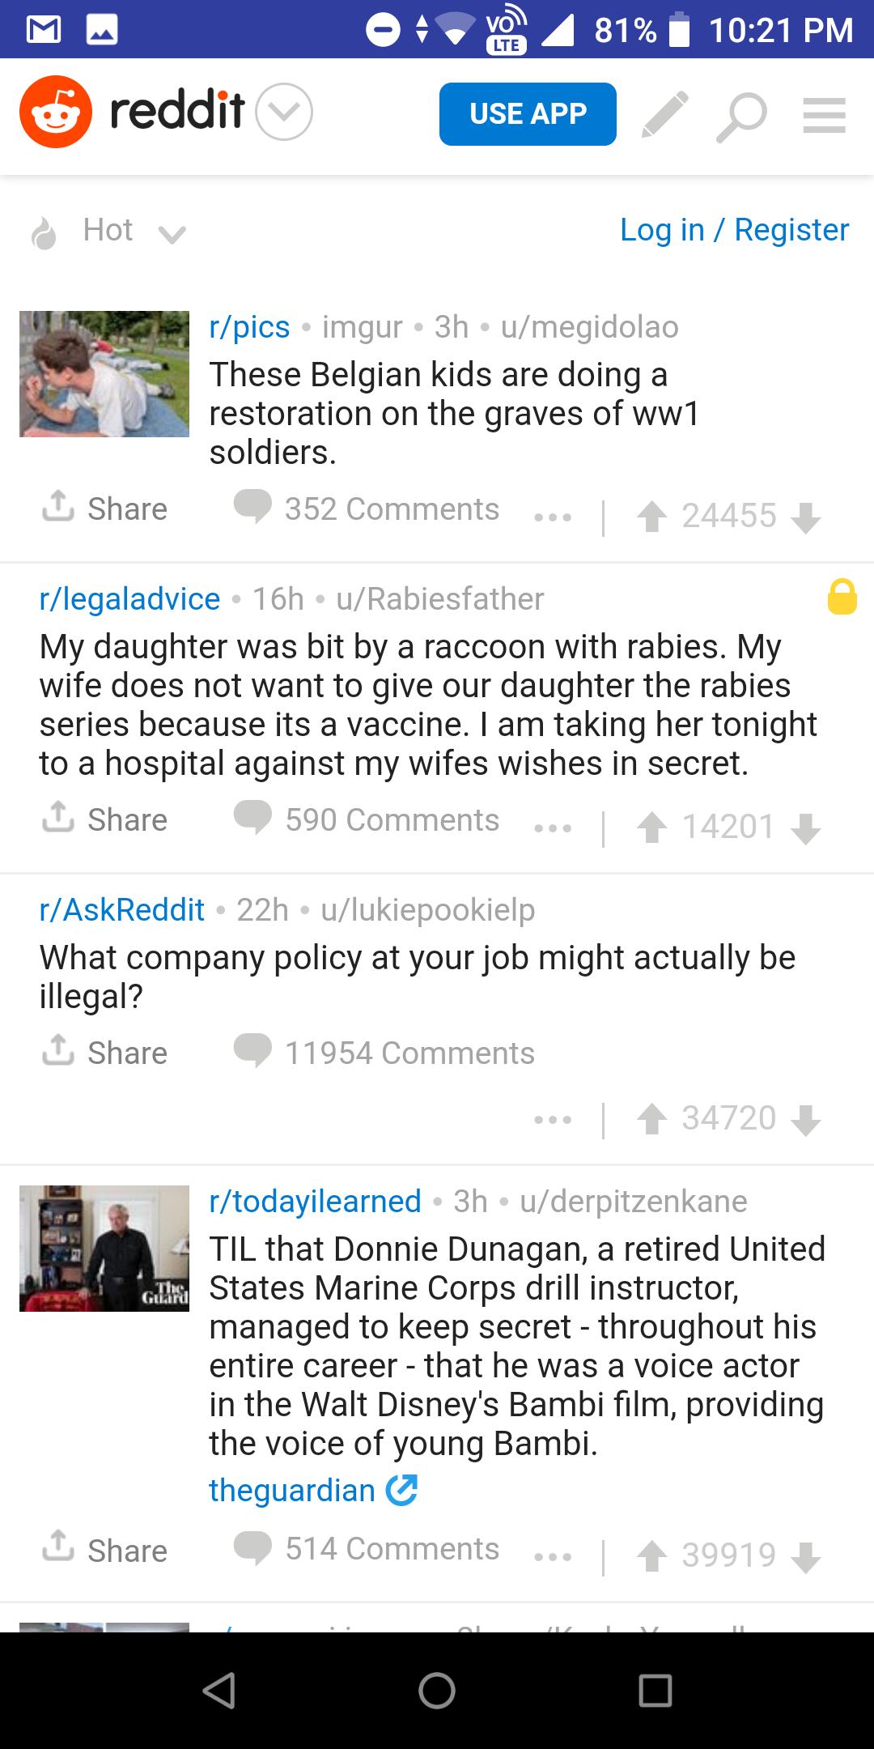Click the USE APP button
The image size is (874, 1749).
pyautogui.click(x=528, y=114)
